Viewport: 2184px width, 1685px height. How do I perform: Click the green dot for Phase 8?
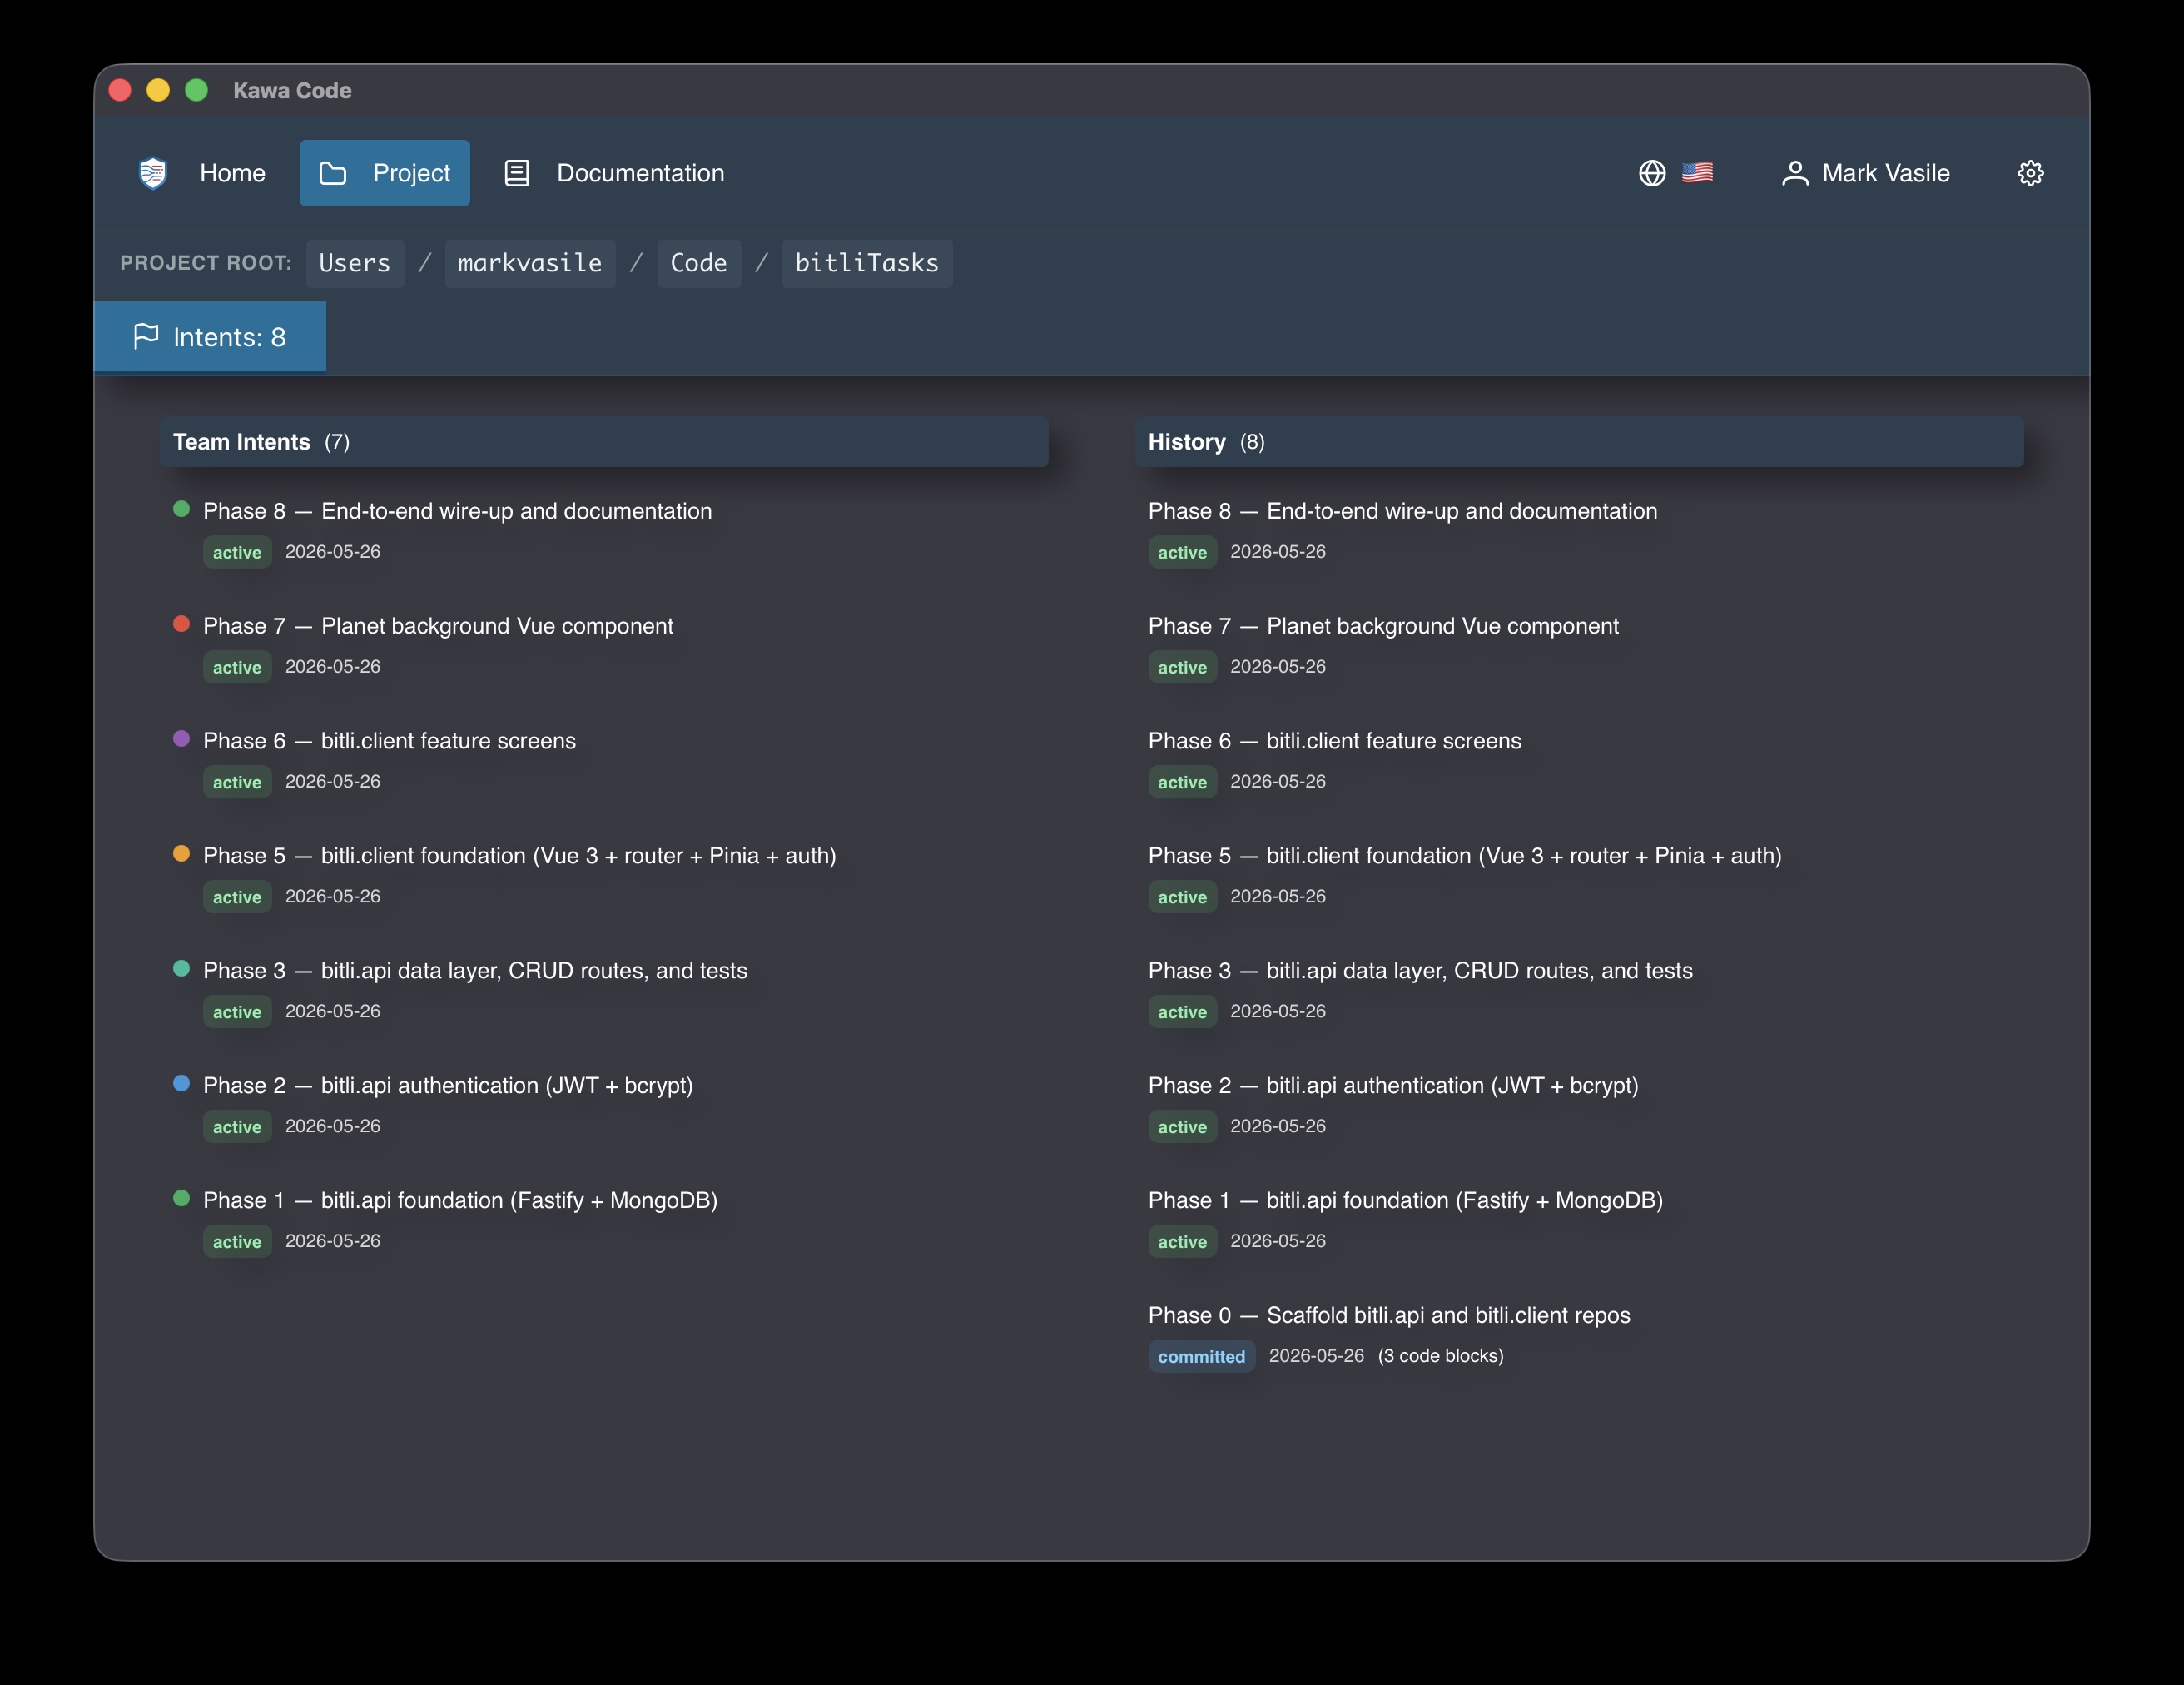181,509
